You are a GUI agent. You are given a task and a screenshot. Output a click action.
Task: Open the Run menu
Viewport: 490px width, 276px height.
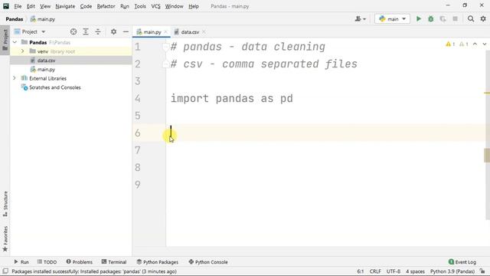click(x=125, y=6)
